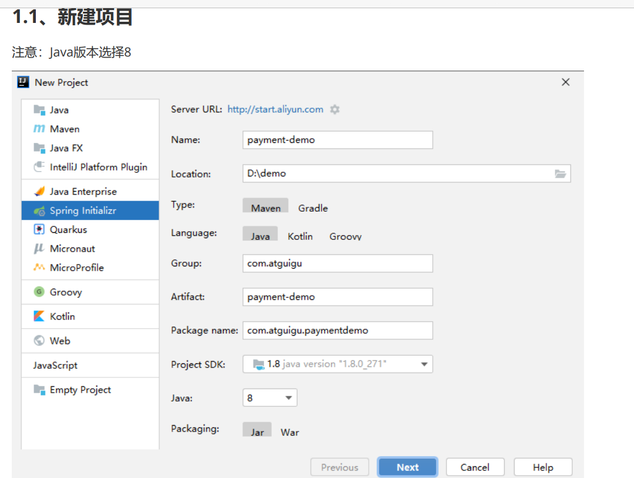The image size is (634, 478).
Task: Select Quarkus in the list
Action: (x=90, y=229)
